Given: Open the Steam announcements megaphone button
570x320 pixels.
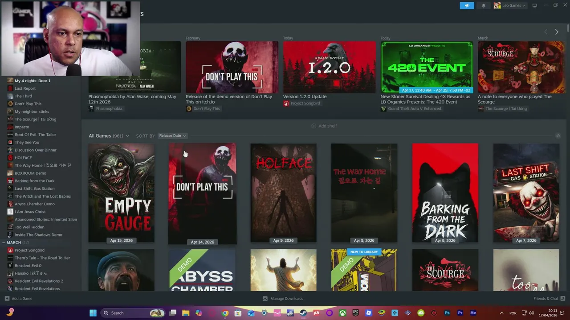Looking at the screenshot, I should 467,6.
